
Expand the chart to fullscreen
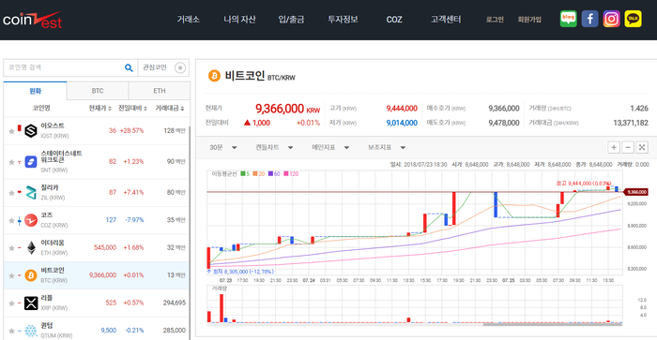point(642,147)
